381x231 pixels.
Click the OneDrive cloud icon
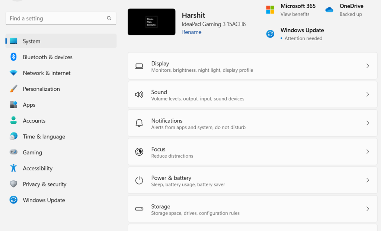[x=329, y=10]
